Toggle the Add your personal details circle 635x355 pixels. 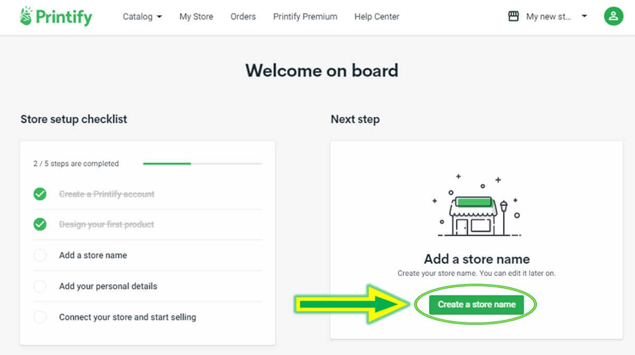[40, 286]
